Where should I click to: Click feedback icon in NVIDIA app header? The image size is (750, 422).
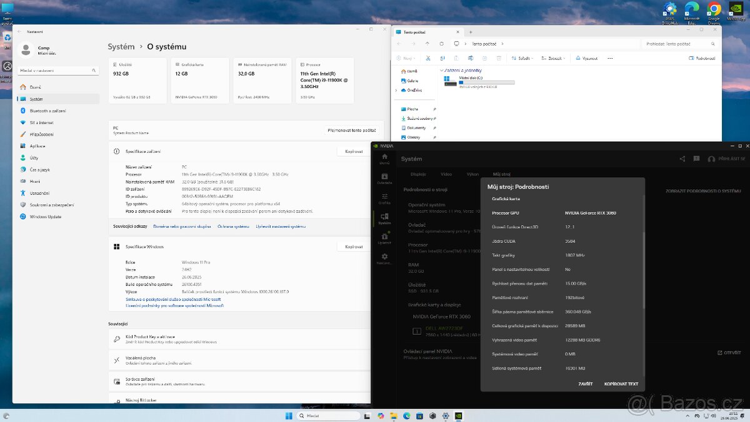tap(696, 159)
